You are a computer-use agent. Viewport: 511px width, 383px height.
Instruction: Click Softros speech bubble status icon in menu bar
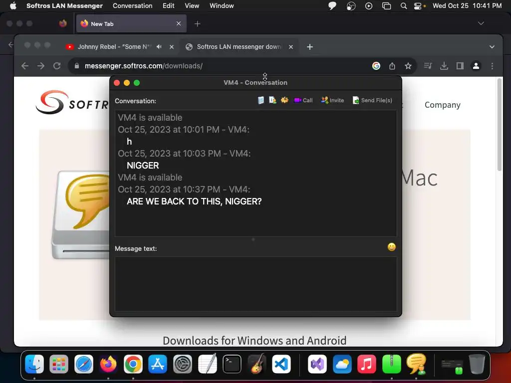click(x=332, y=6)
